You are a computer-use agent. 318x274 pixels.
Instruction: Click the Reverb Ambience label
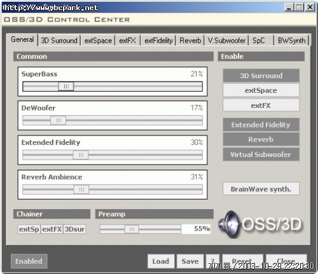[52, 177]
